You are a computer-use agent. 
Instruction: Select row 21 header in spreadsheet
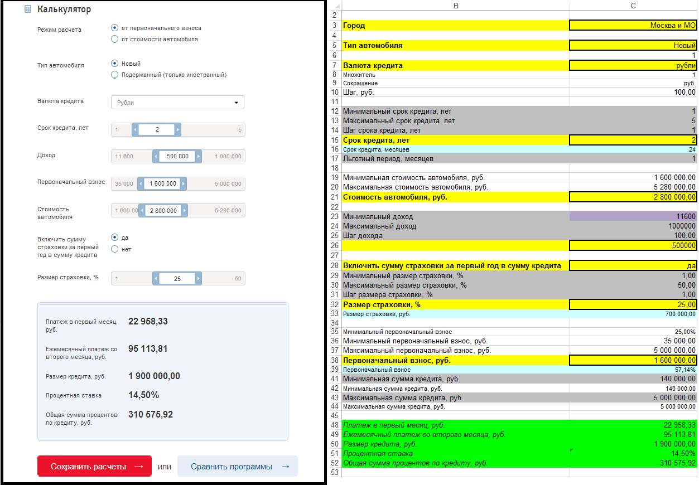coord(335,197)
